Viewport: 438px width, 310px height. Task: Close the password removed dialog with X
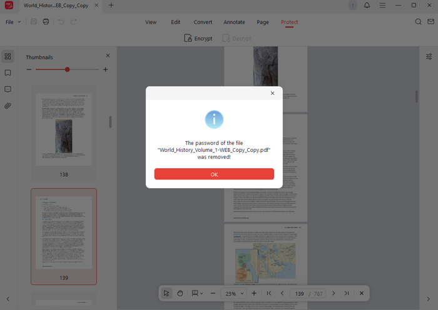272,93
